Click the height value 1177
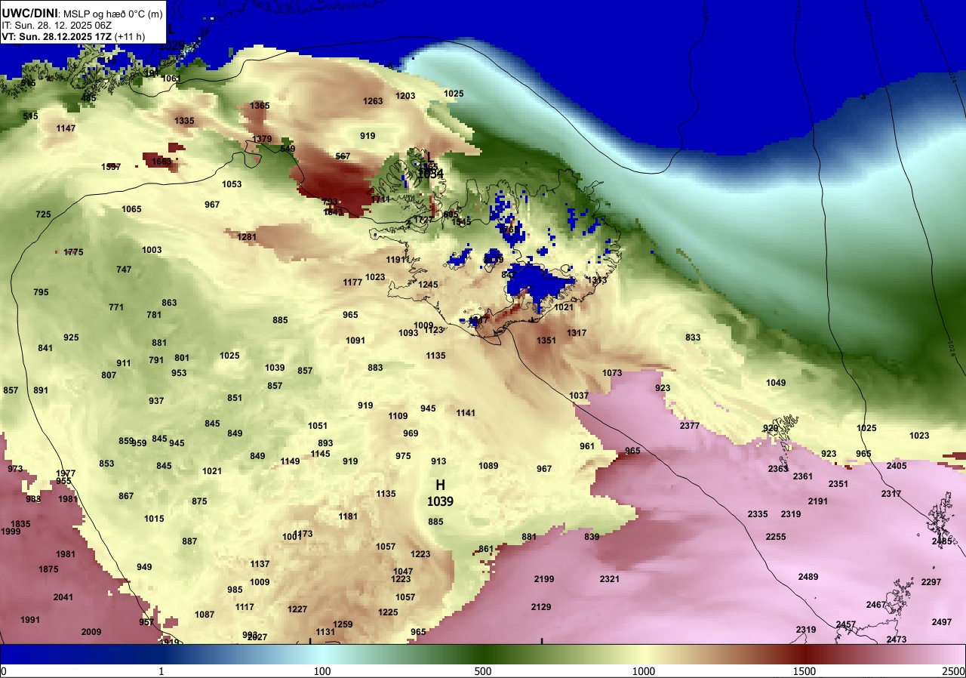Viewport: 966px width, 678px height. pos(352,282)
